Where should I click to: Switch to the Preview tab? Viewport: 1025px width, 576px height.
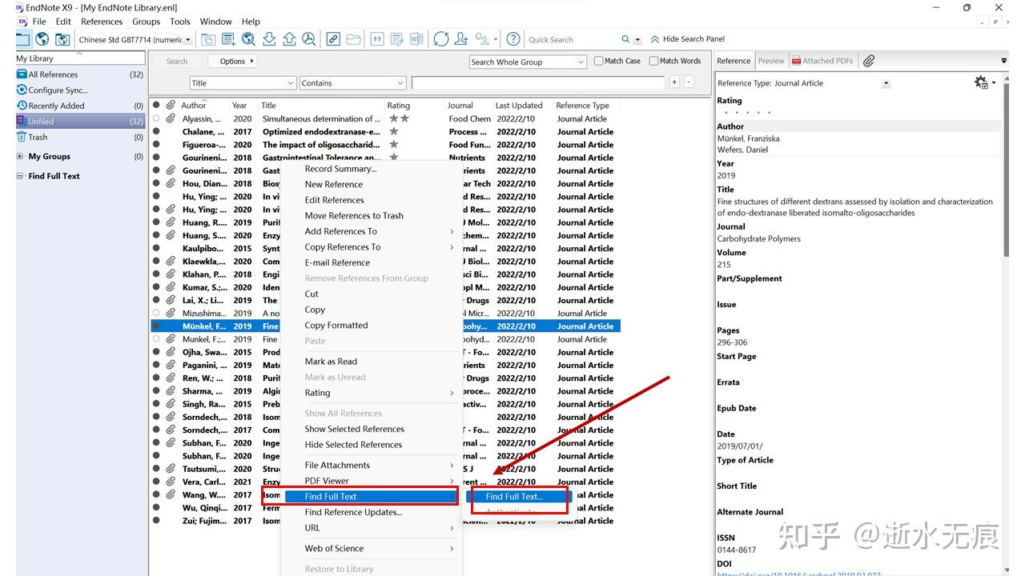click(x=771, y=61)
